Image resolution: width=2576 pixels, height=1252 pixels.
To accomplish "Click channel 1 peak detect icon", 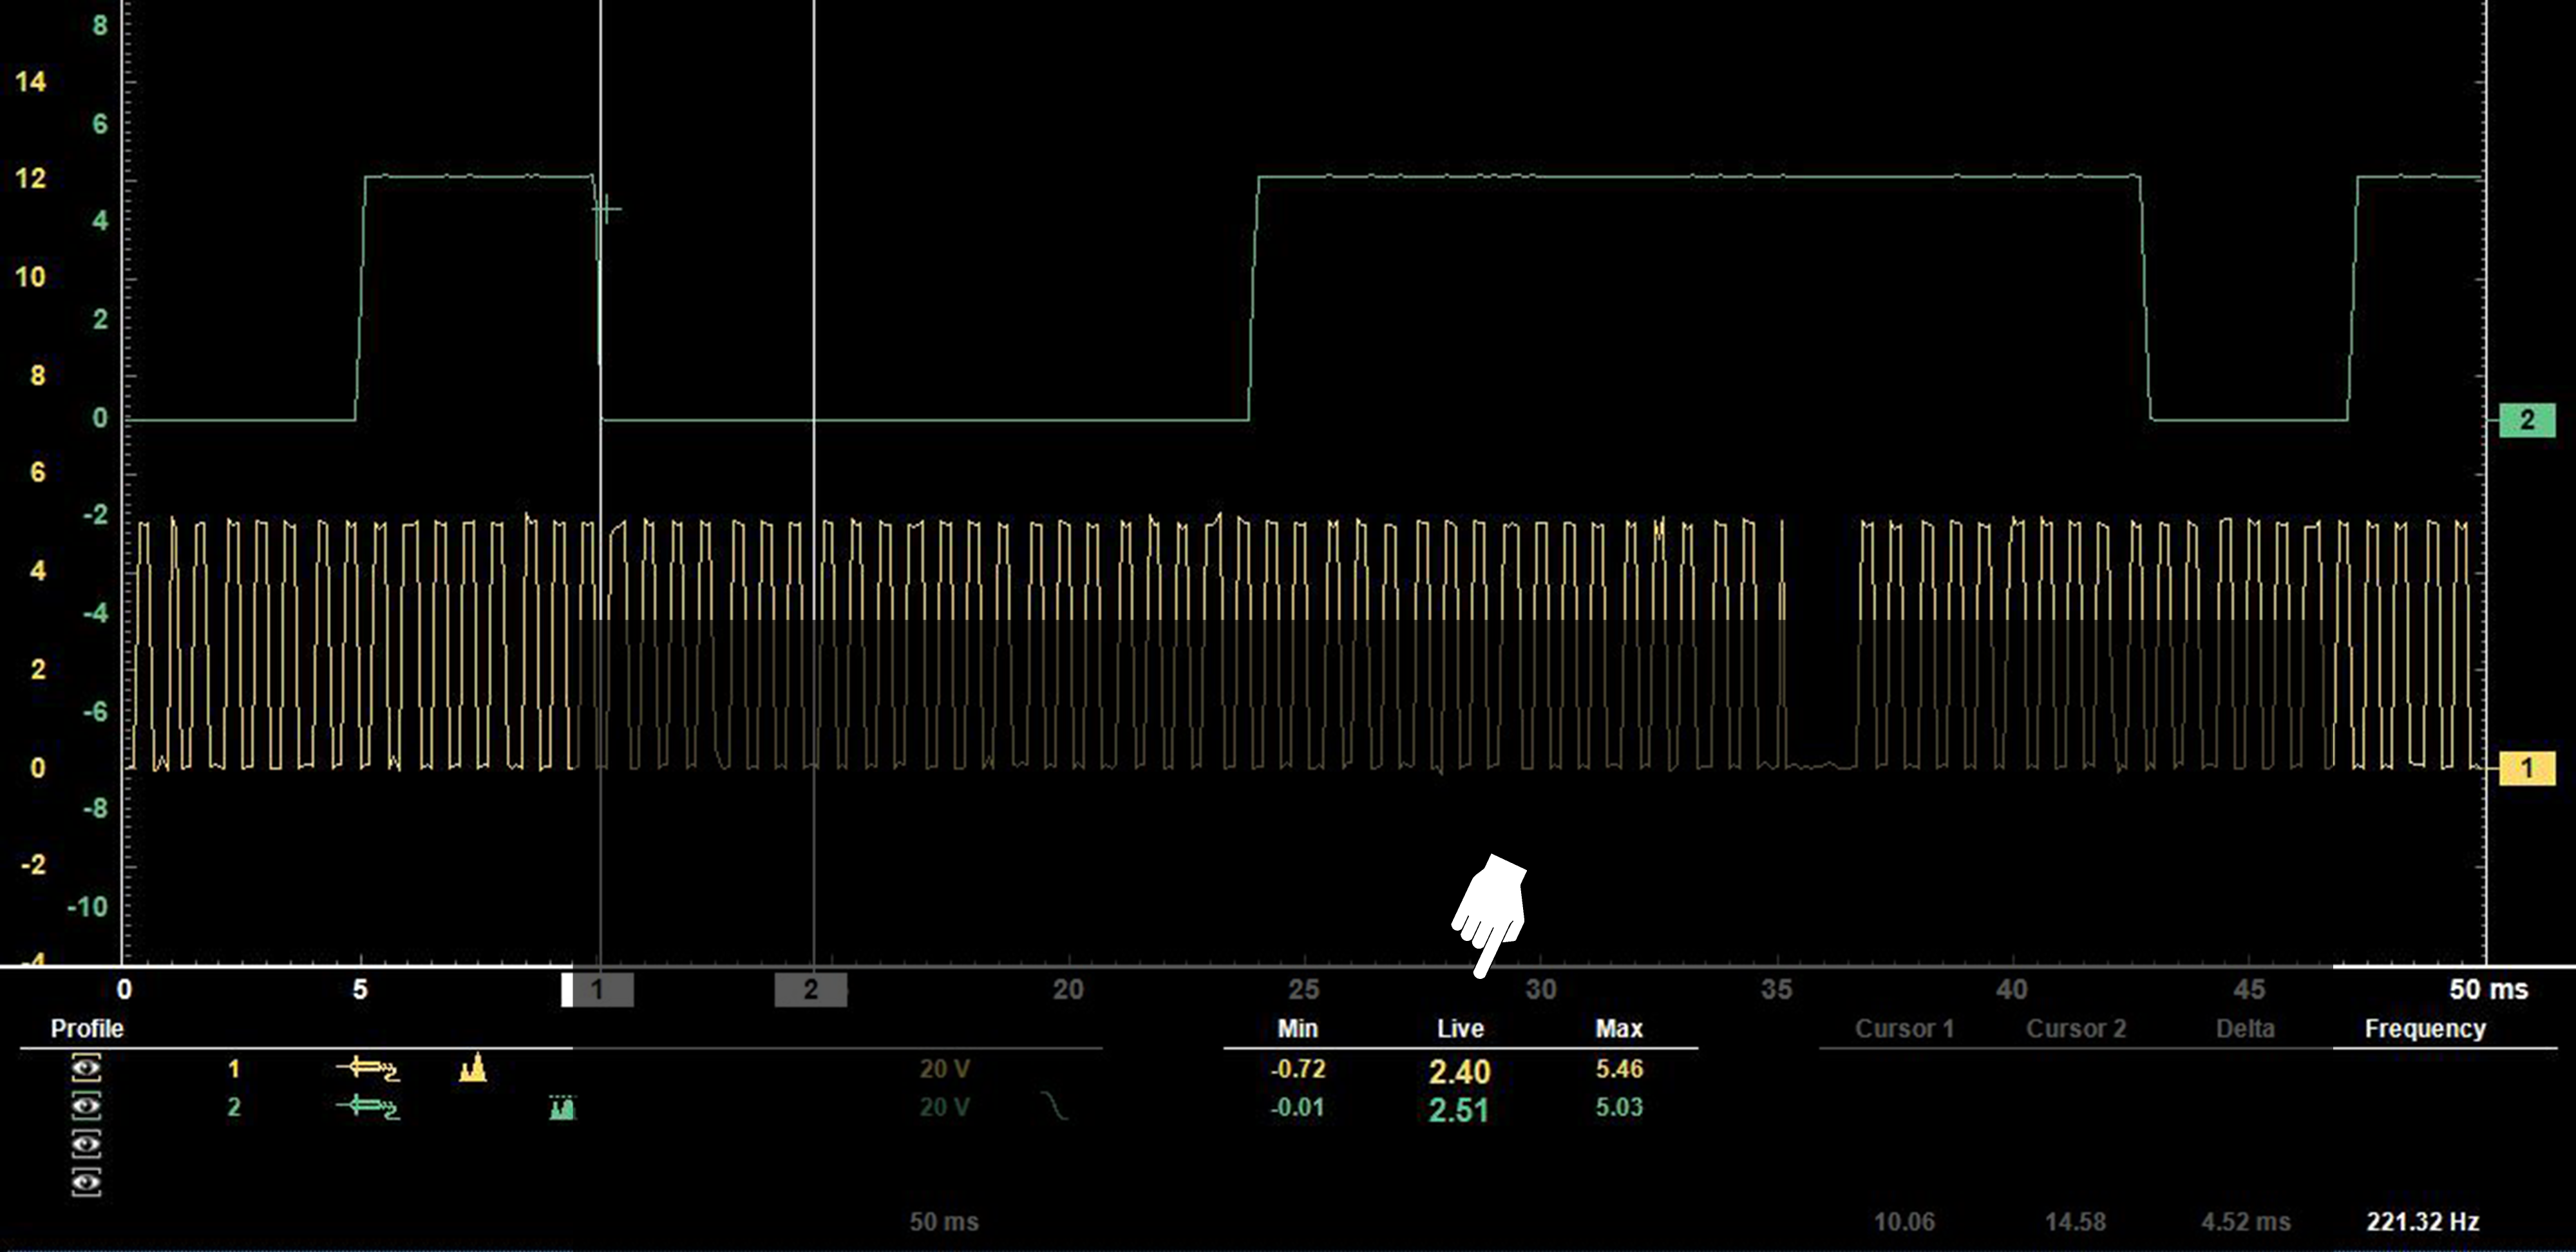I will pos(472,1069).
